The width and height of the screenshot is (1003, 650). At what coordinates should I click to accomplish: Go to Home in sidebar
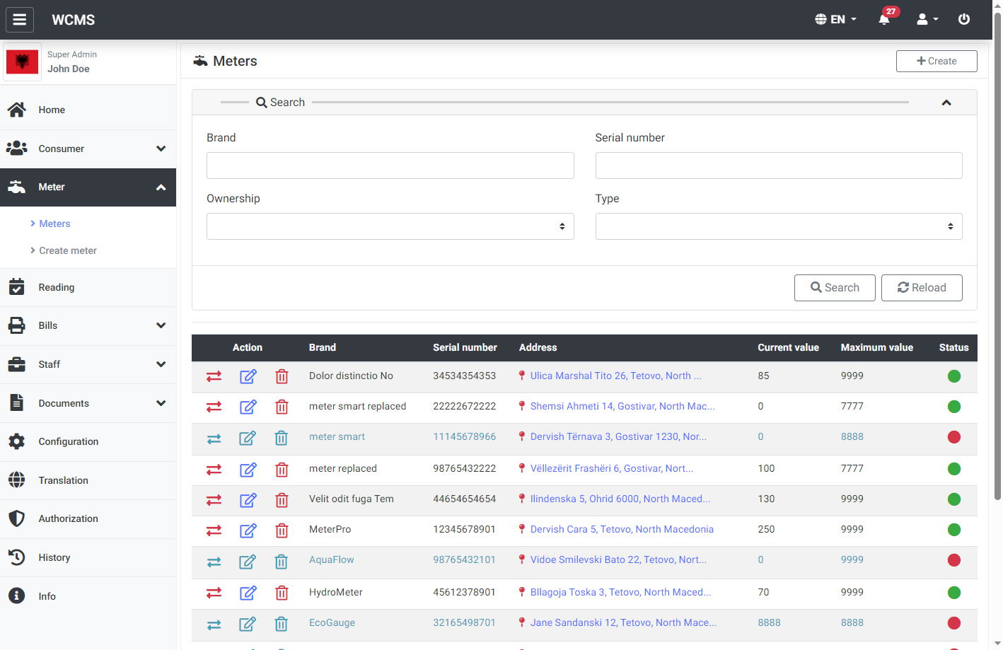[88, 110]
